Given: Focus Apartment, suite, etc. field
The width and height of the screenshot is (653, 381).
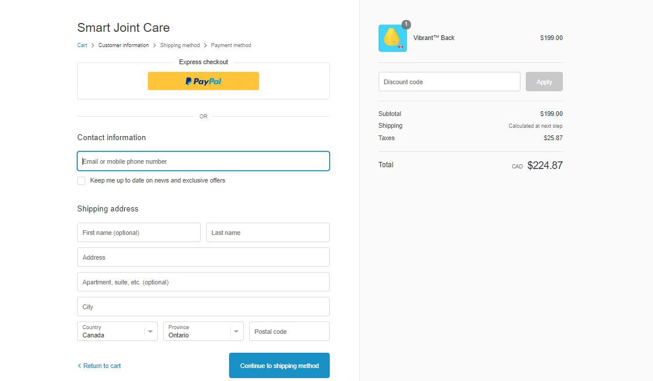Looking at the screenshot, I should (x=203, y=282).
